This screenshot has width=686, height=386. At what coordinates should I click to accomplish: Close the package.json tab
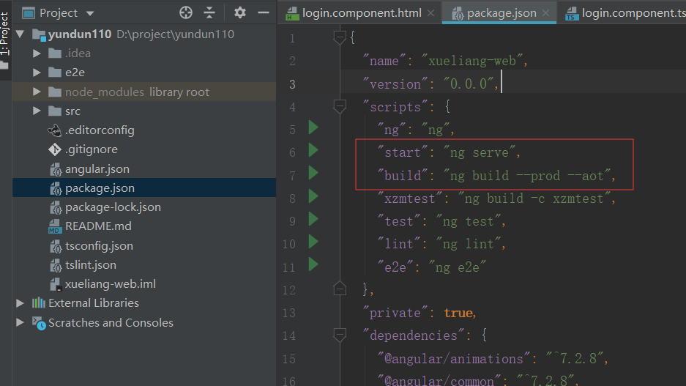[545, 13]
